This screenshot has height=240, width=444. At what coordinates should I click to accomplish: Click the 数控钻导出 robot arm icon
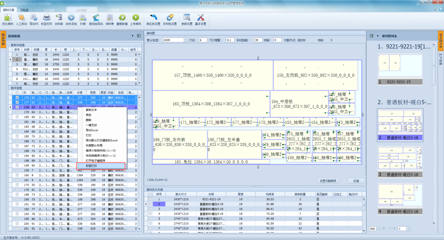coord(96,18)
